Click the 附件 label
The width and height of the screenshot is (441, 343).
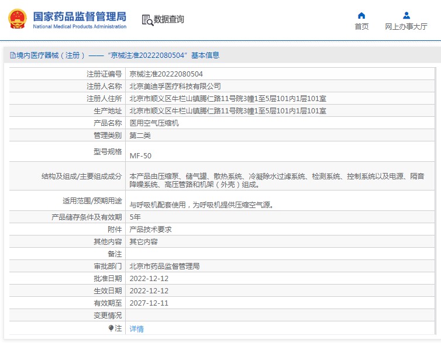pyautogui.click(x=115, y=230)
